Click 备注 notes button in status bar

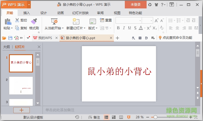[x=94, y=117]
